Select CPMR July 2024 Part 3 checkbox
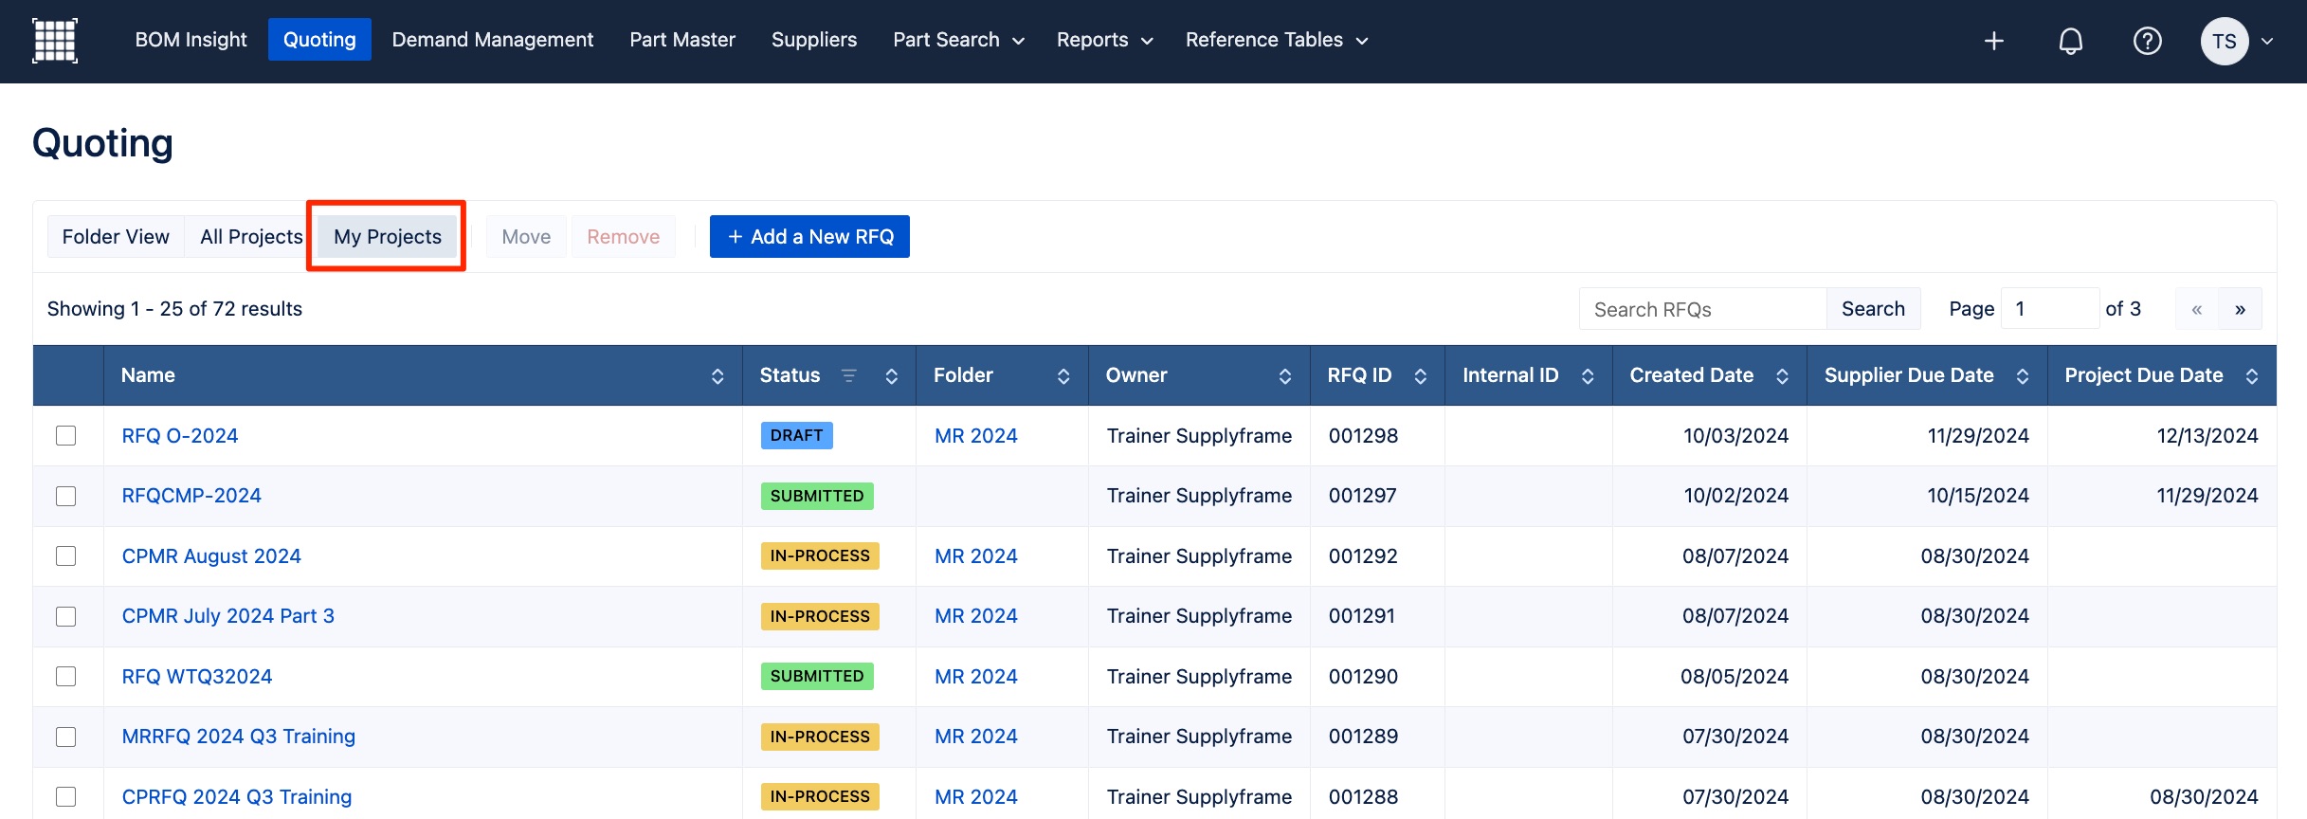This screenshot has height=819, width=2307. (65, 616)
